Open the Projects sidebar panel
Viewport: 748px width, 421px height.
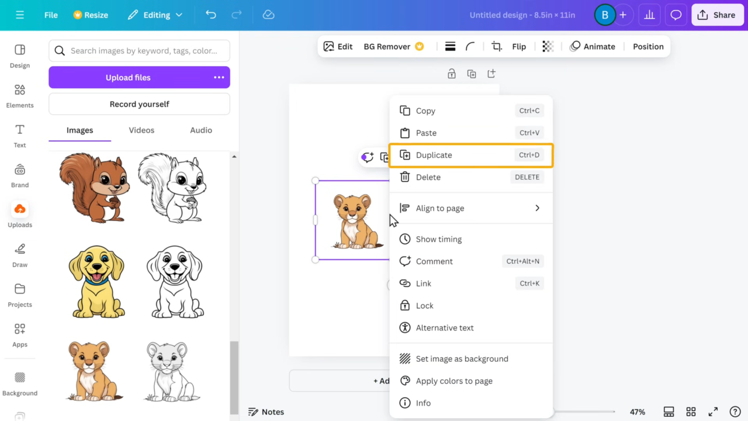tap(20, 295)
